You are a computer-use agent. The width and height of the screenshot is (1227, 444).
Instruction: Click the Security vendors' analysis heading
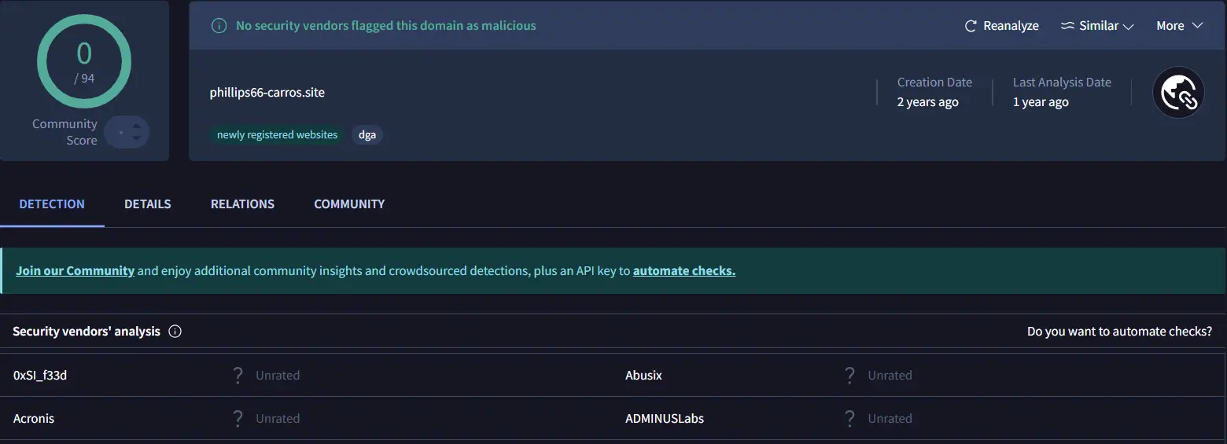pyautogui.click(x=87, y=332)
